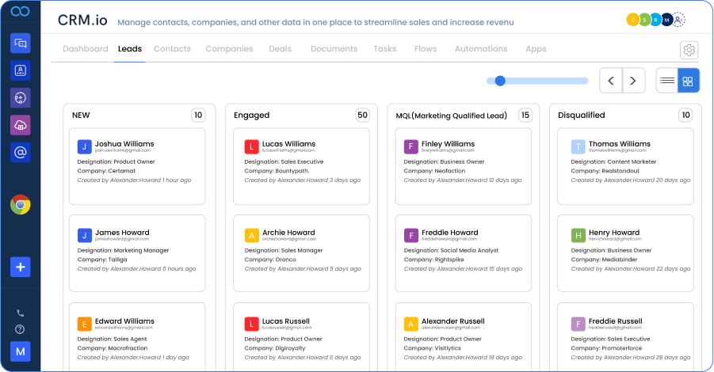The height and width of the screenshot is (372, 714).
Task: Click the blue plus add button
Action: 21,267
